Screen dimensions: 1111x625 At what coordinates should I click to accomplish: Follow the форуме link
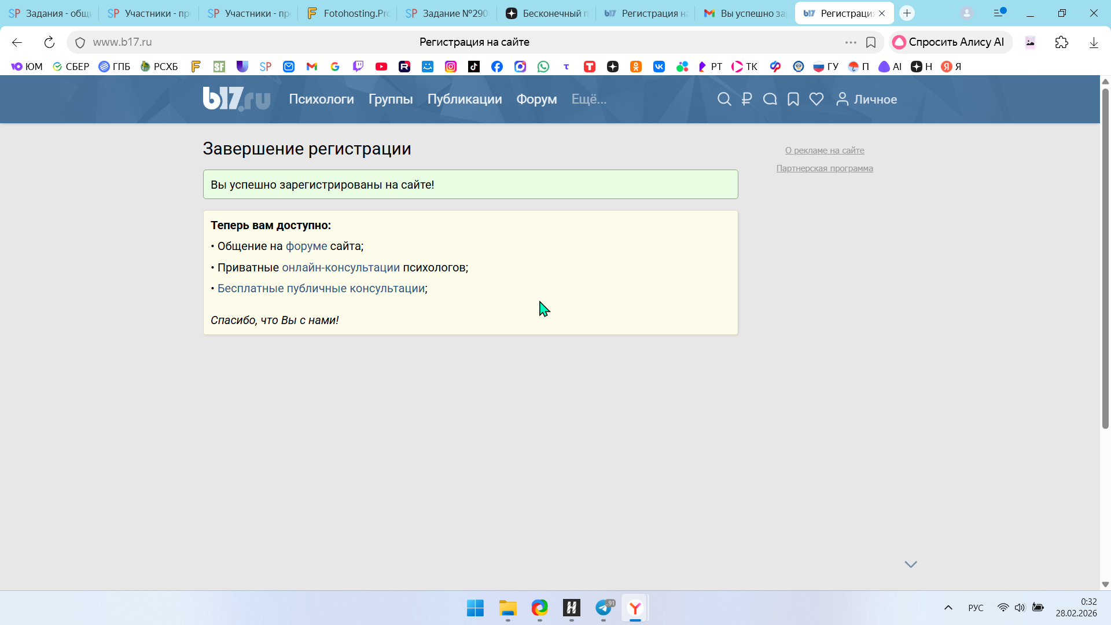tap(306, 246)
